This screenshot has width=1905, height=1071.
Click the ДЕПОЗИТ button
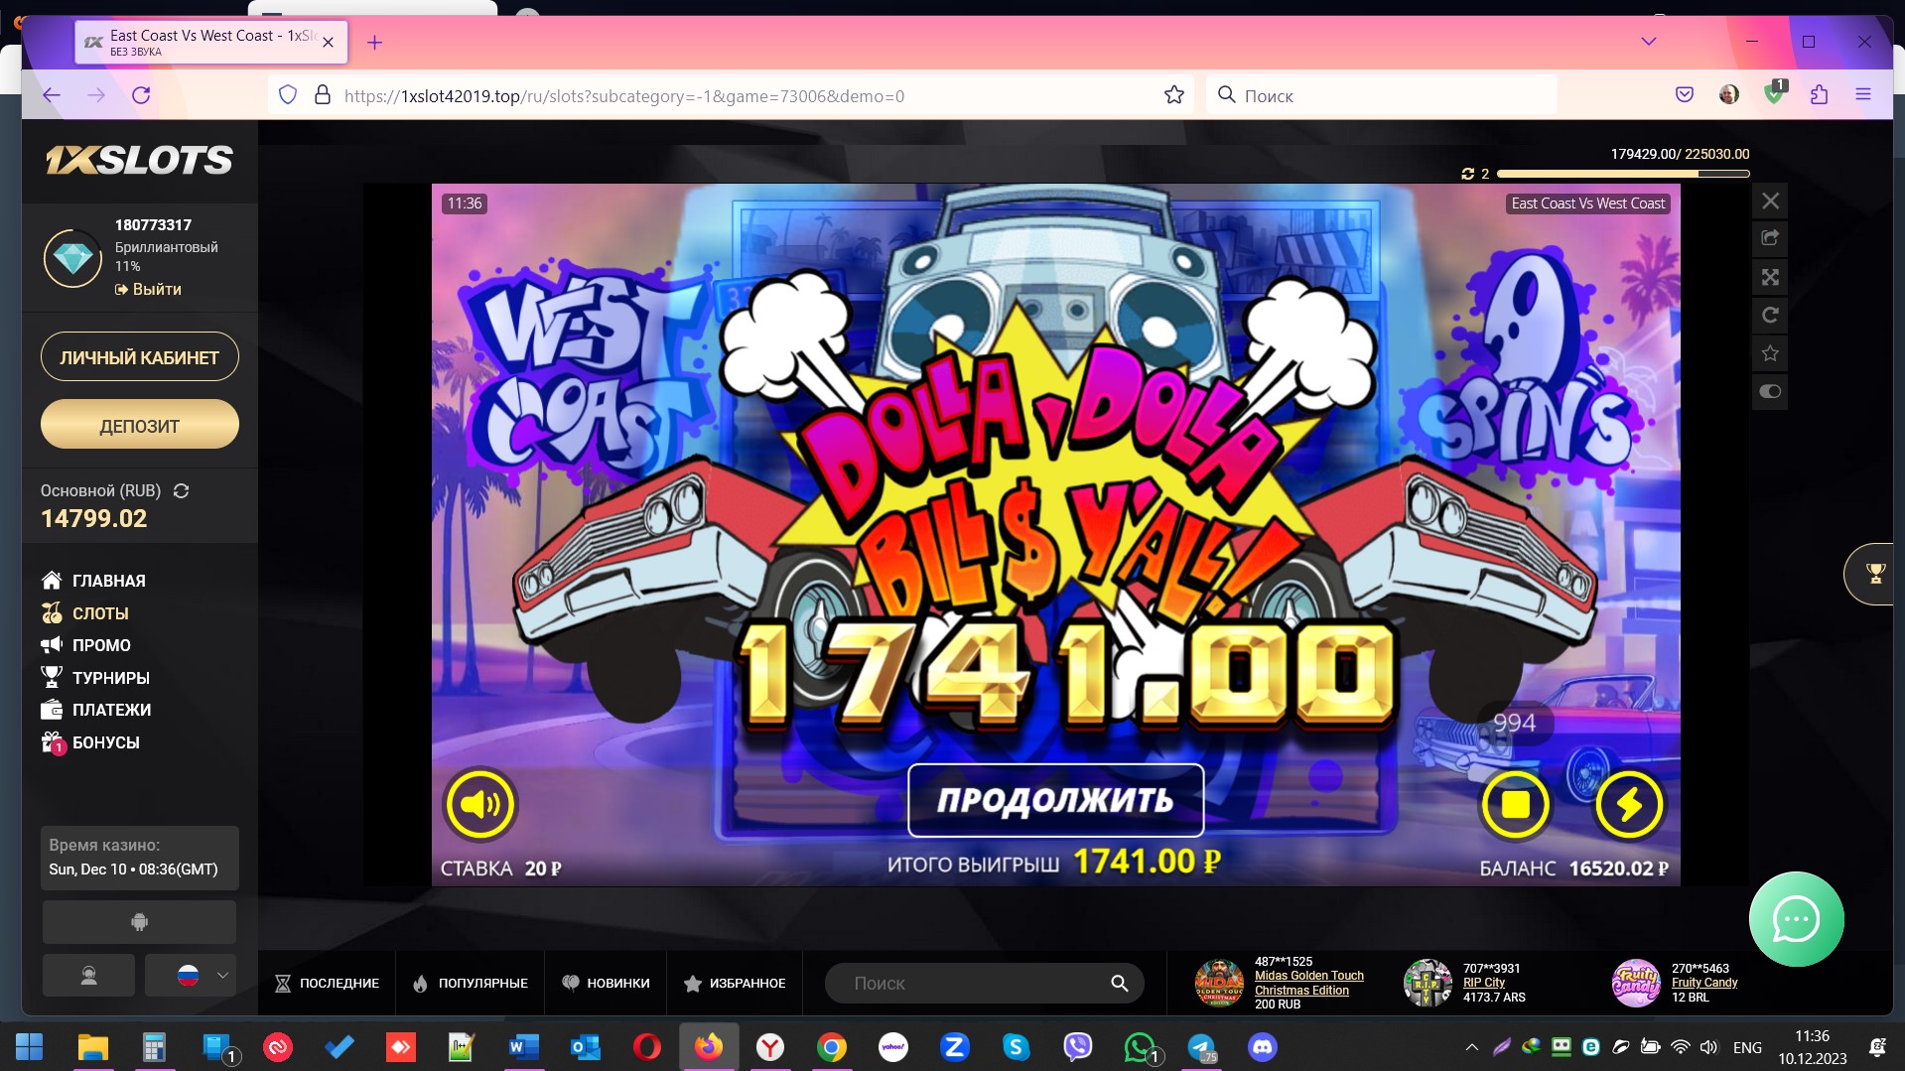pos(139,426)
